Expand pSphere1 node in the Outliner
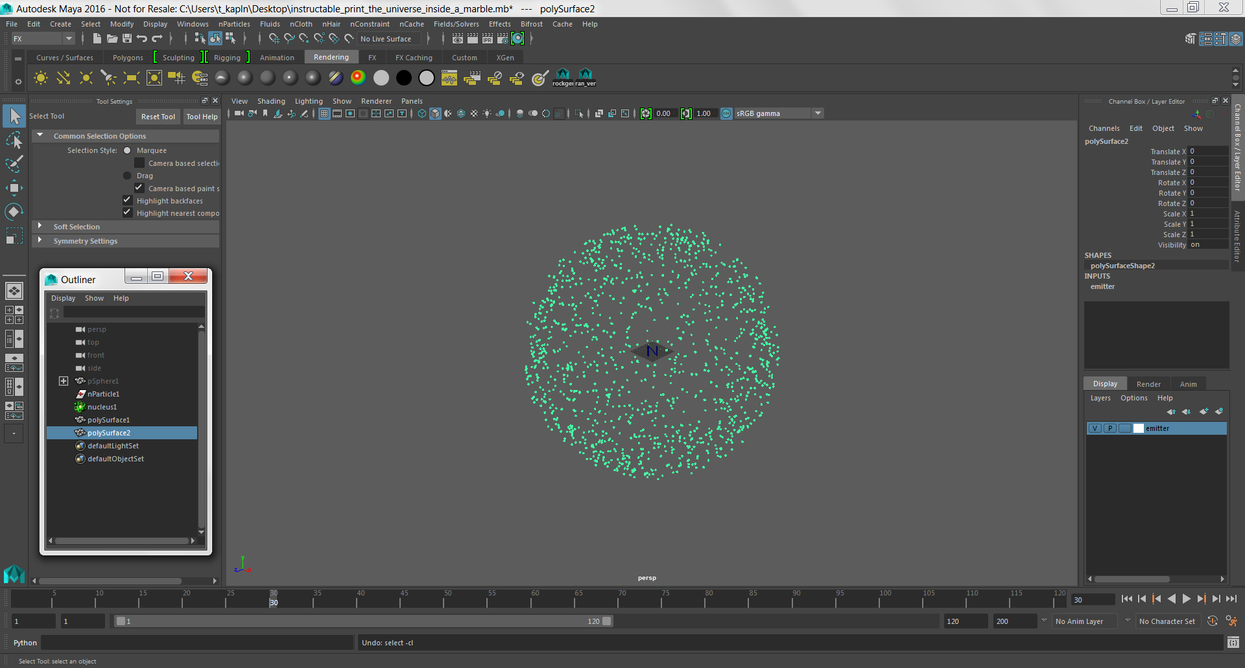 pos(64,381)
